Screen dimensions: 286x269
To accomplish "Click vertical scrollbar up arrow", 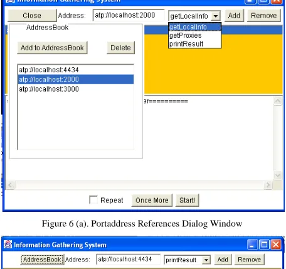I will 278,101.
